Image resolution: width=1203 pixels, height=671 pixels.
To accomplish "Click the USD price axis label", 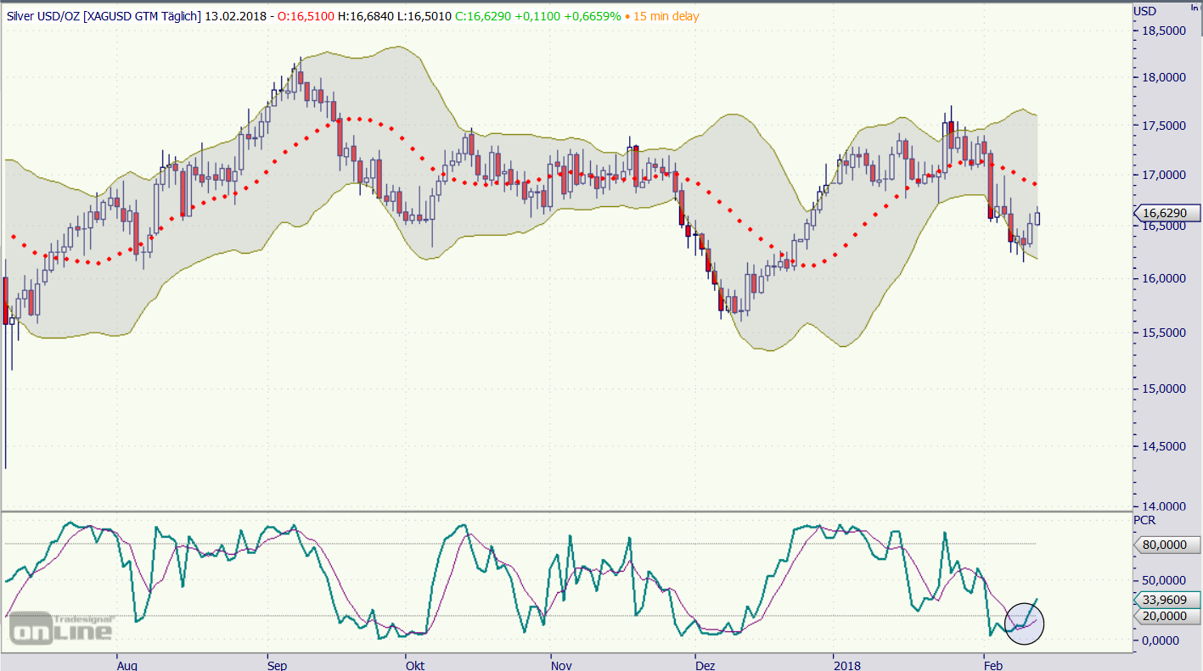I will [1144, 11].
